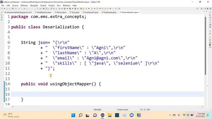Screen dimensions: 212x119
Task: Show hidden system tray icons
Action: [x=170, y=115]
